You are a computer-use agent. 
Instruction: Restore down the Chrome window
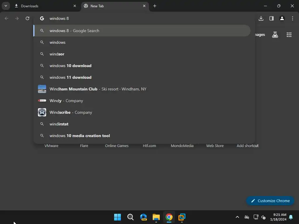click(x=279, y=6)
